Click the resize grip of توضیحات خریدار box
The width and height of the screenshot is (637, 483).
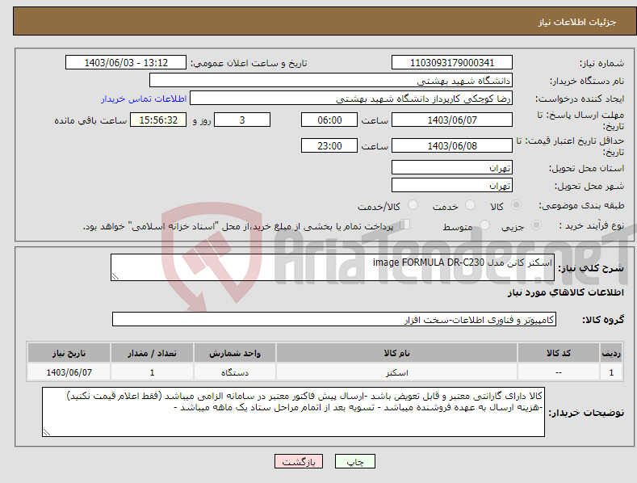pos(47,433)
